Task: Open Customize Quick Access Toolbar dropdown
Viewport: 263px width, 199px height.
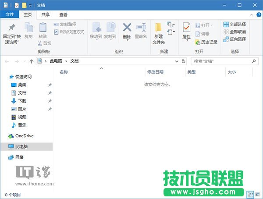Action: click(30, 6)
